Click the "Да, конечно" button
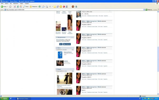Image resolution: width=159 pixels, height=100 pixels. [x=67, y=44]
